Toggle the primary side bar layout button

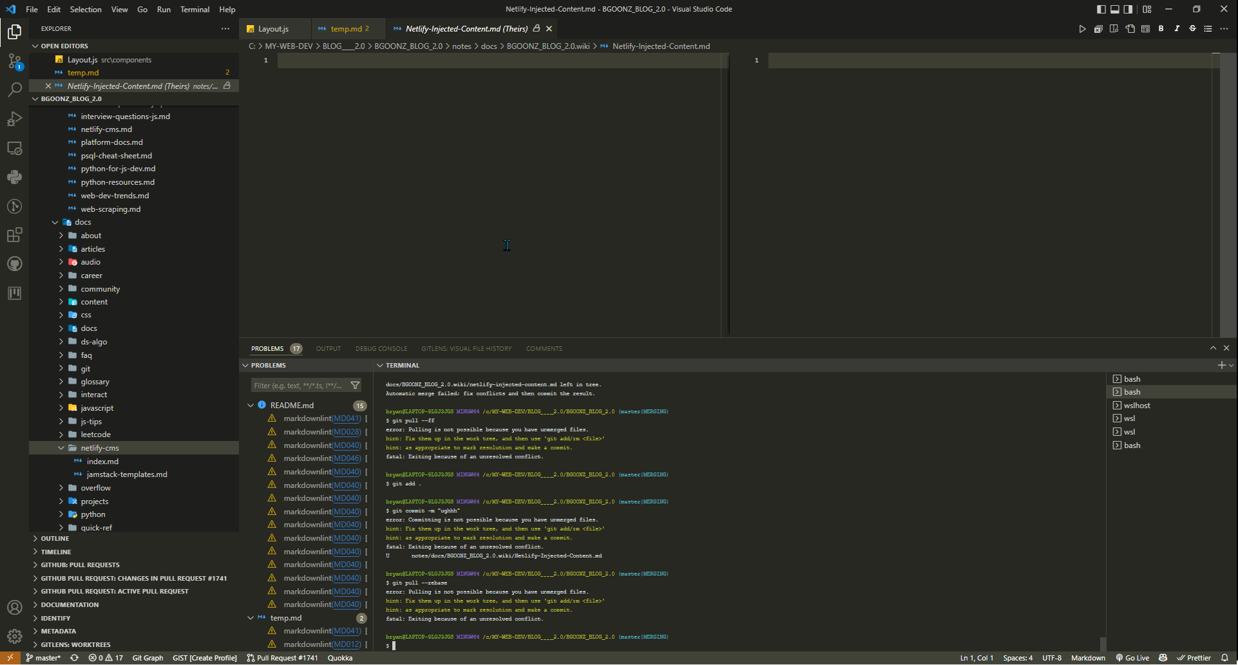point(1101,9)
